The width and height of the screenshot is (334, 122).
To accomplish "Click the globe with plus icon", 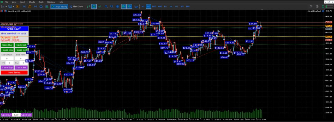I will (x=46, y=7).
